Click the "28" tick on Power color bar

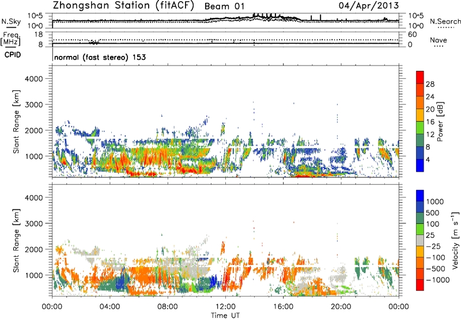pyautogui.click(x=430, y=84)
